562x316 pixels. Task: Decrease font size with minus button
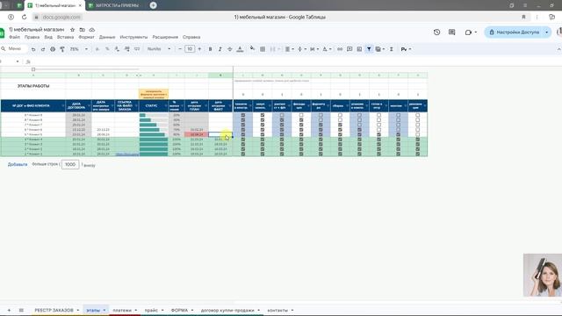pyautogui.click(x=180, y=49)
